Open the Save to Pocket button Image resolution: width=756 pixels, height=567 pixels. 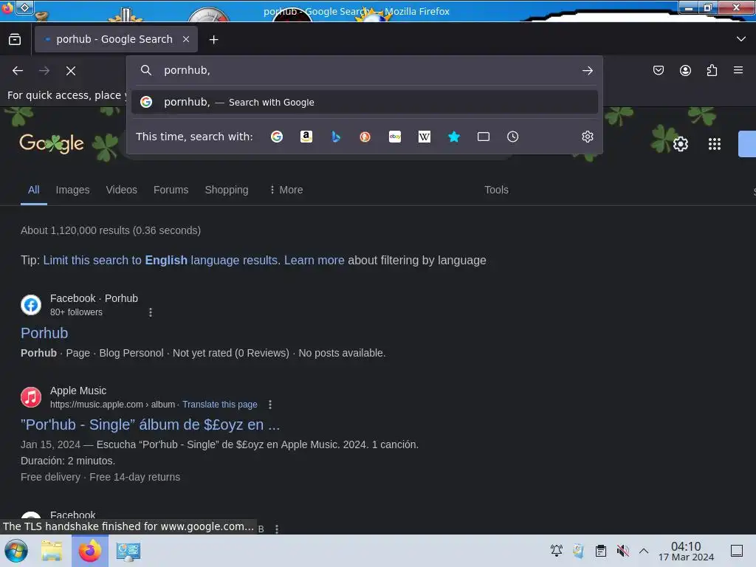click(x=658, y=70)
